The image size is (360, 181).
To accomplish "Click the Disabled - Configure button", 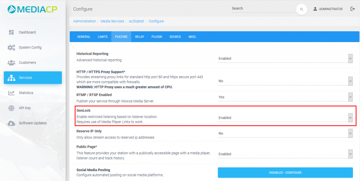I will (x=285, y=173).
